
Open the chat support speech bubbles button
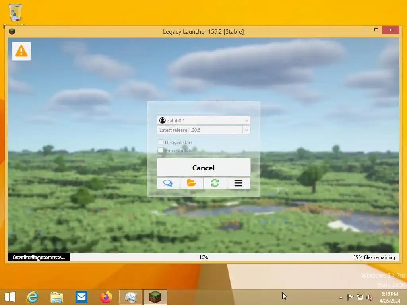pos(168,183)
